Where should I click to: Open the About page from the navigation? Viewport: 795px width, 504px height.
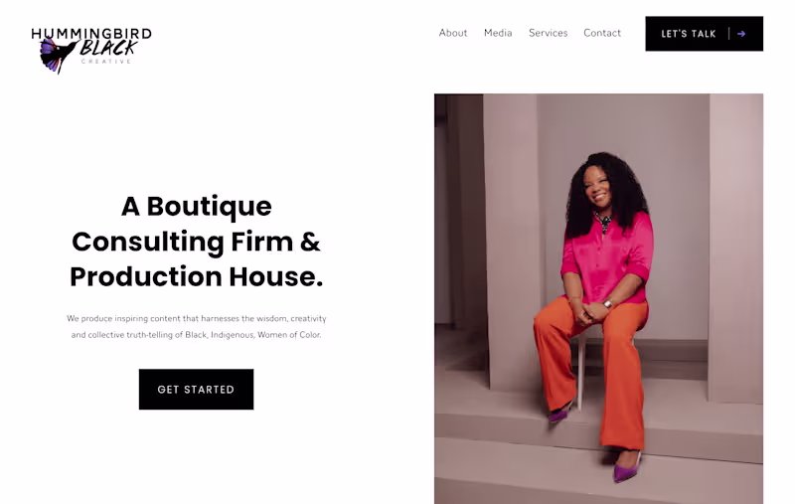(x=453, y=33)
